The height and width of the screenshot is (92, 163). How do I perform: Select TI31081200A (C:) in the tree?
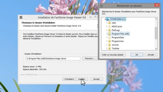click(118, 19)
